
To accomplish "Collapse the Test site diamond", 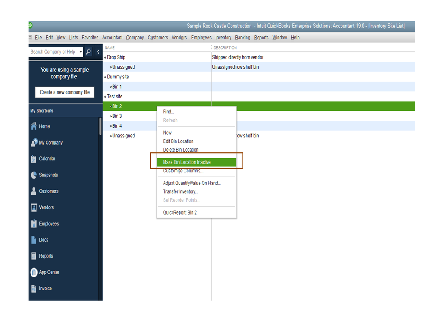I will coord(105,97).
